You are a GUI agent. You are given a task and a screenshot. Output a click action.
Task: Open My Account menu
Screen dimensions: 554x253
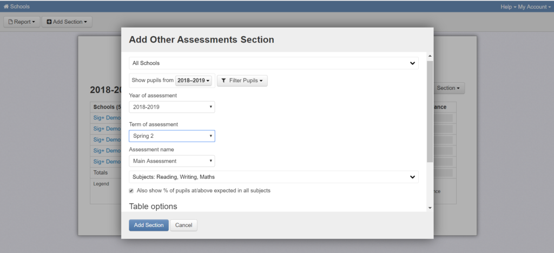pyautogui.click(x=535, y=6)
